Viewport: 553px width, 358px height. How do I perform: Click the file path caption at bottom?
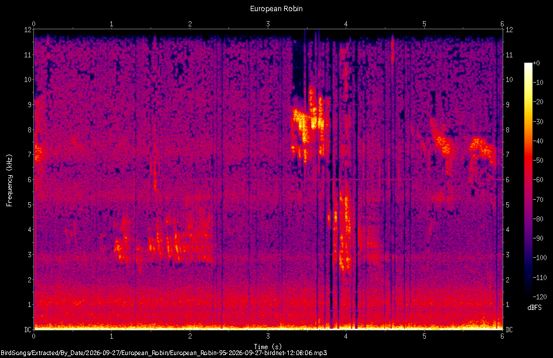pyautogui.click(x=163, y=353)
